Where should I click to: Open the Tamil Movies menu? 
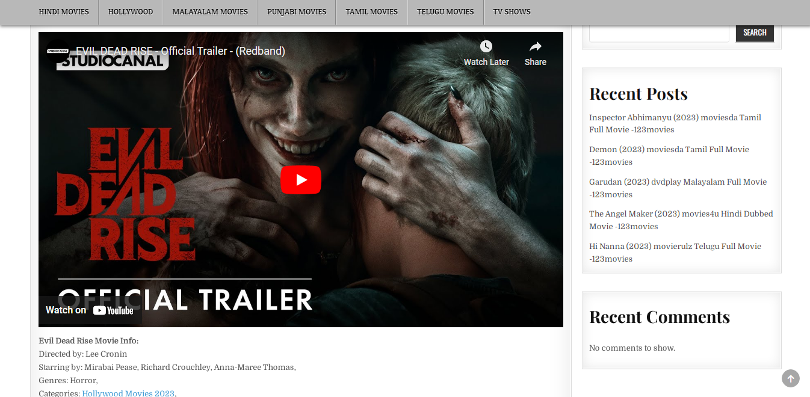(372, 12)
